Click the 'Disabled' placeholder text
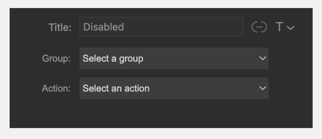The image size is (322, 139). (x=103, y=27)
